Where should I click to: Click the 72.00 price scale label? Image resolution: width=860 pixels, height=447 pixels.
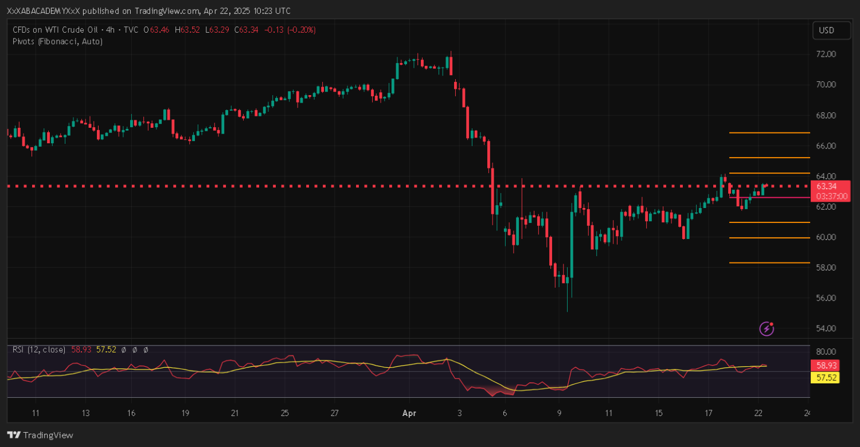[x=826, y=54]
